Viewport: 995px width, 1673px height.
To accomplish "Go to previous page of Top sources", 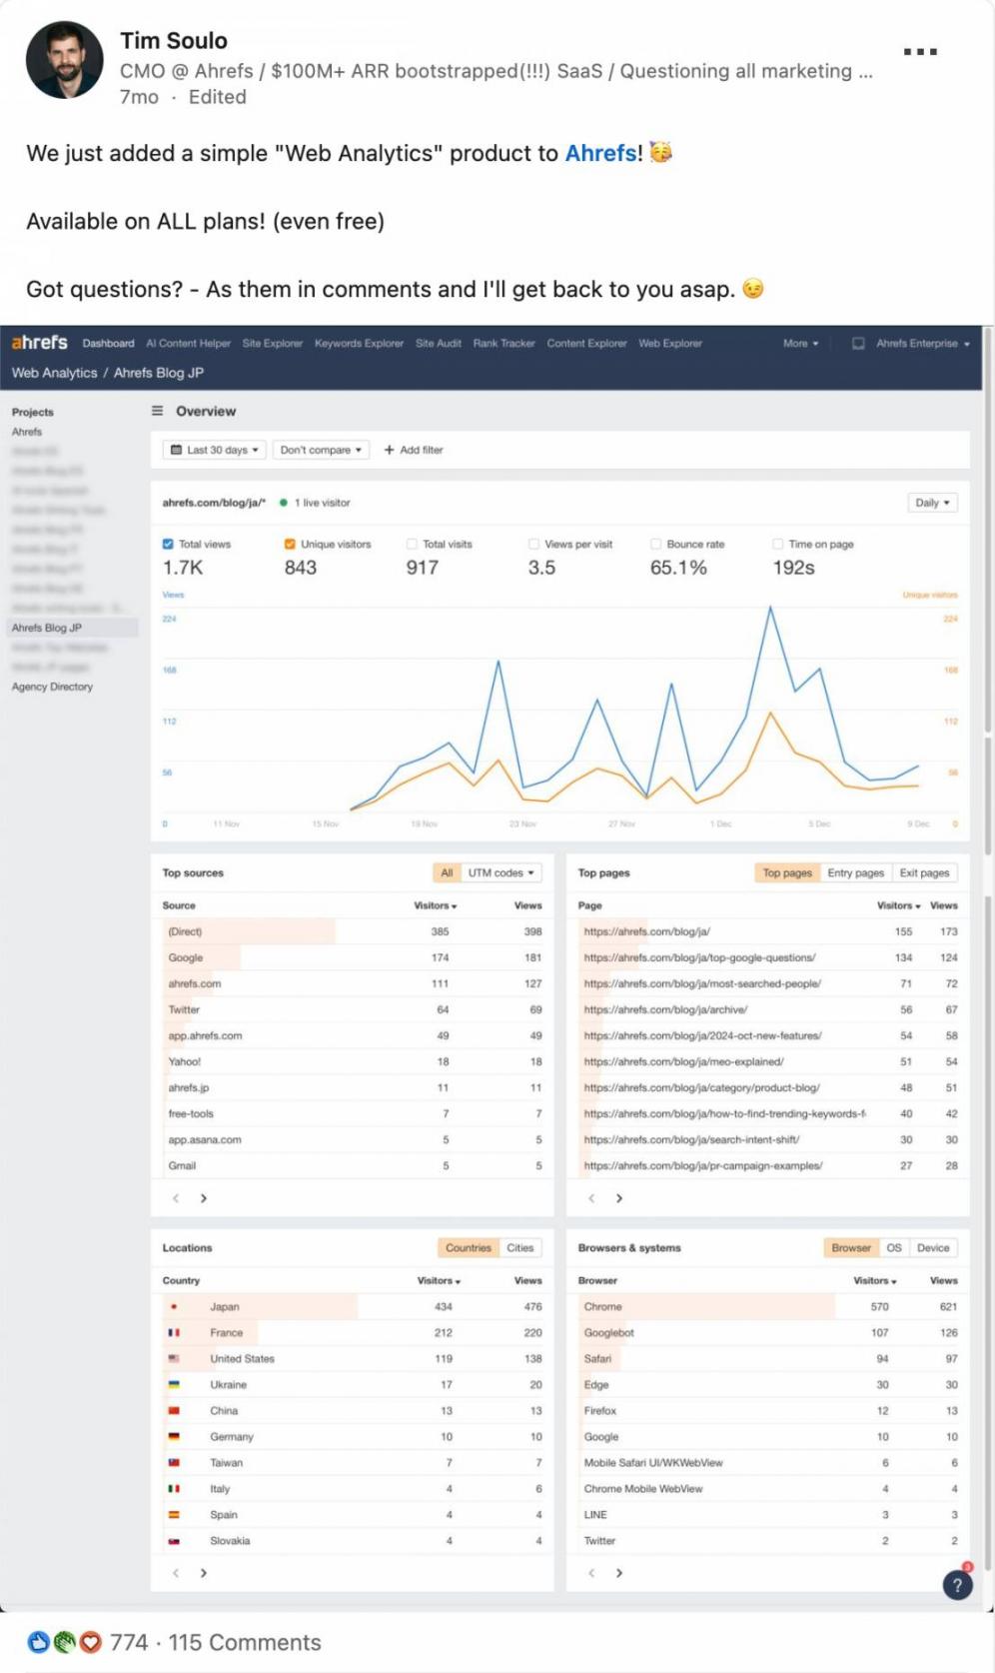I will coord(176,1198).
